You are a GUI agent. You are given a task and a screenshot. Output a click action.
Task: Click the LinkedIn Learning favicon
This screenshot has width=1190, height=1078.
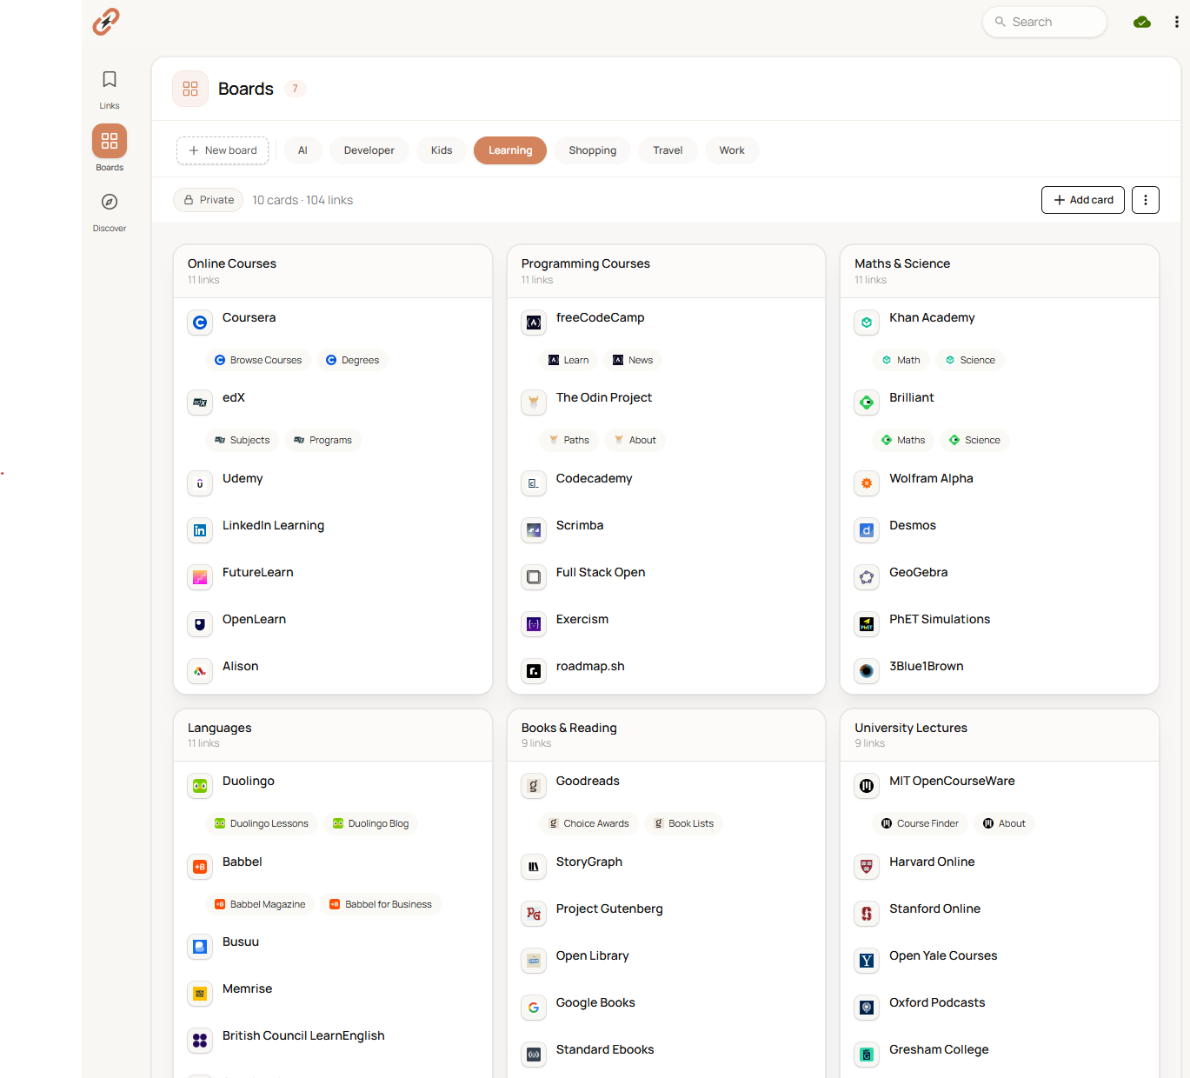(x=200, y=530)
